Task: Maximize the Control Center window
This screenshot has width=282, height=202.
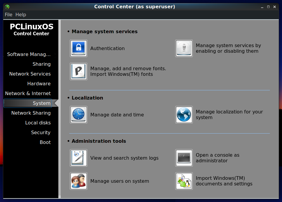Action: tap(268, 7)
